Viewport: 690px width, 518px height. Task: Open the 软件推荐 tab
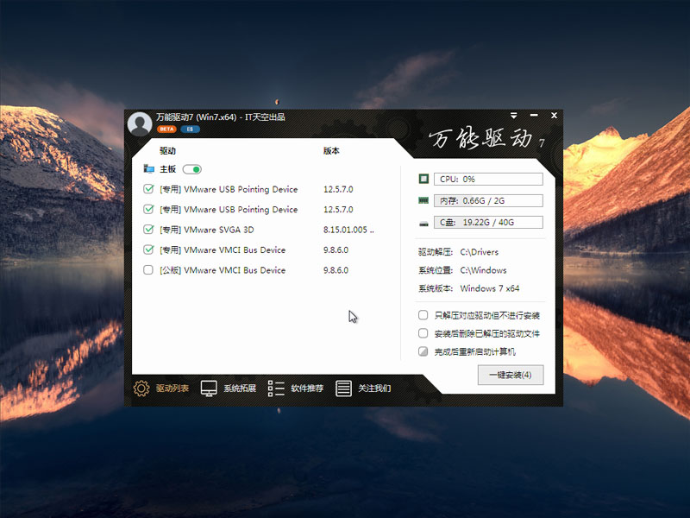tap(296, 388)
